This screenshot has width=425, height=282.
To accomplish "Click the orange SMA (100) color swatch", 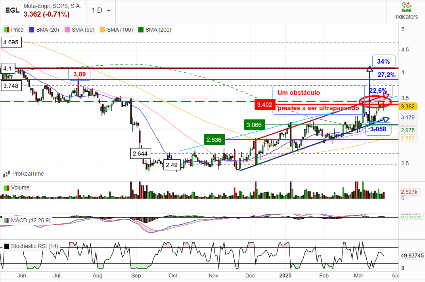I will tap(102, 30).
